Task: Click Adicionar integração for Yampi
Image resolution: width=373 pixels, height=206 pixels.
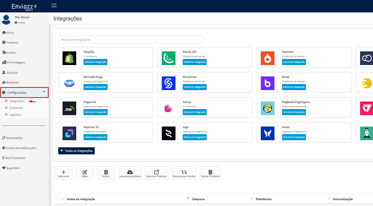Action: (195, 112)
